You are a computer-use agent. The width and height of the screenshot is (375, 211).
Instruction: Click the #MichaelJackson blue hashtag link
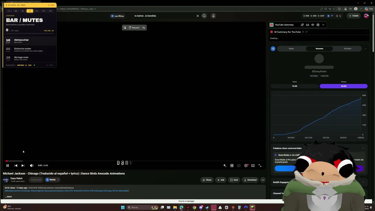(x=13, y=191)
